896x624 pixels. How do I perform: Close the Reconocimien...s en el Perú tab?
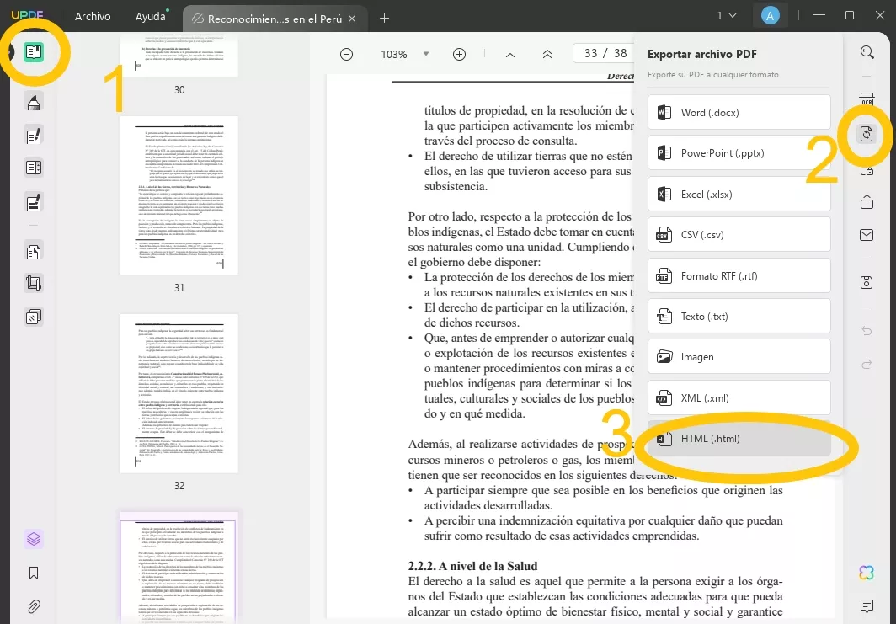(x=353, y=19)
